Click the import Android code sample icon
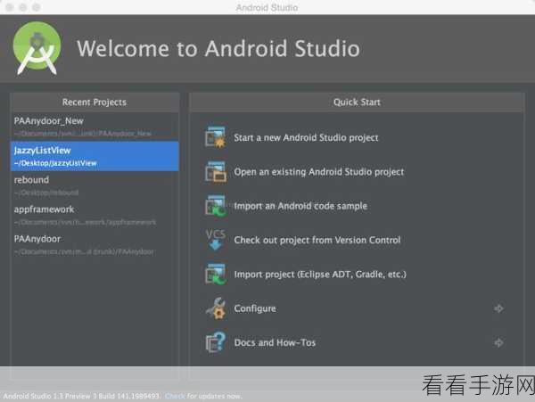Image resolution: width=535 pixels, height=402 pixels. click(215, 206)
